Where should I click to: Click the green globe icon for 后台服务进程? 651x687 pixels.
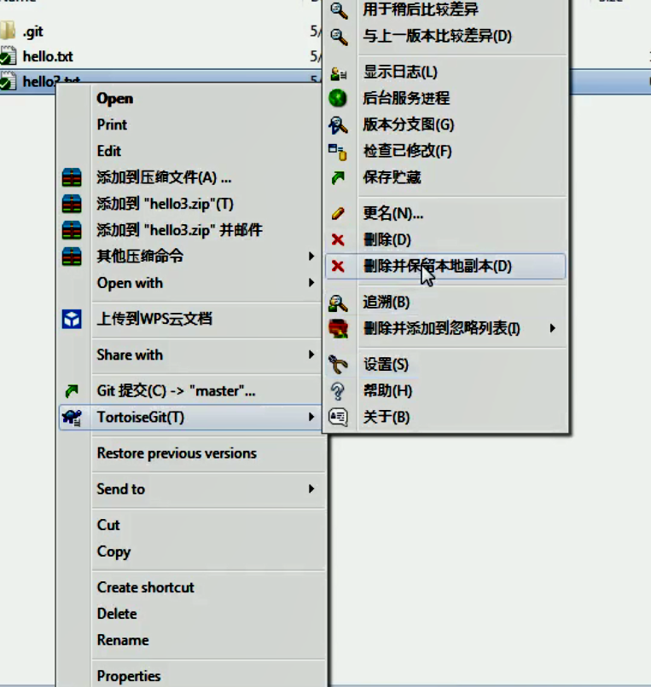[x=338, y=98]
